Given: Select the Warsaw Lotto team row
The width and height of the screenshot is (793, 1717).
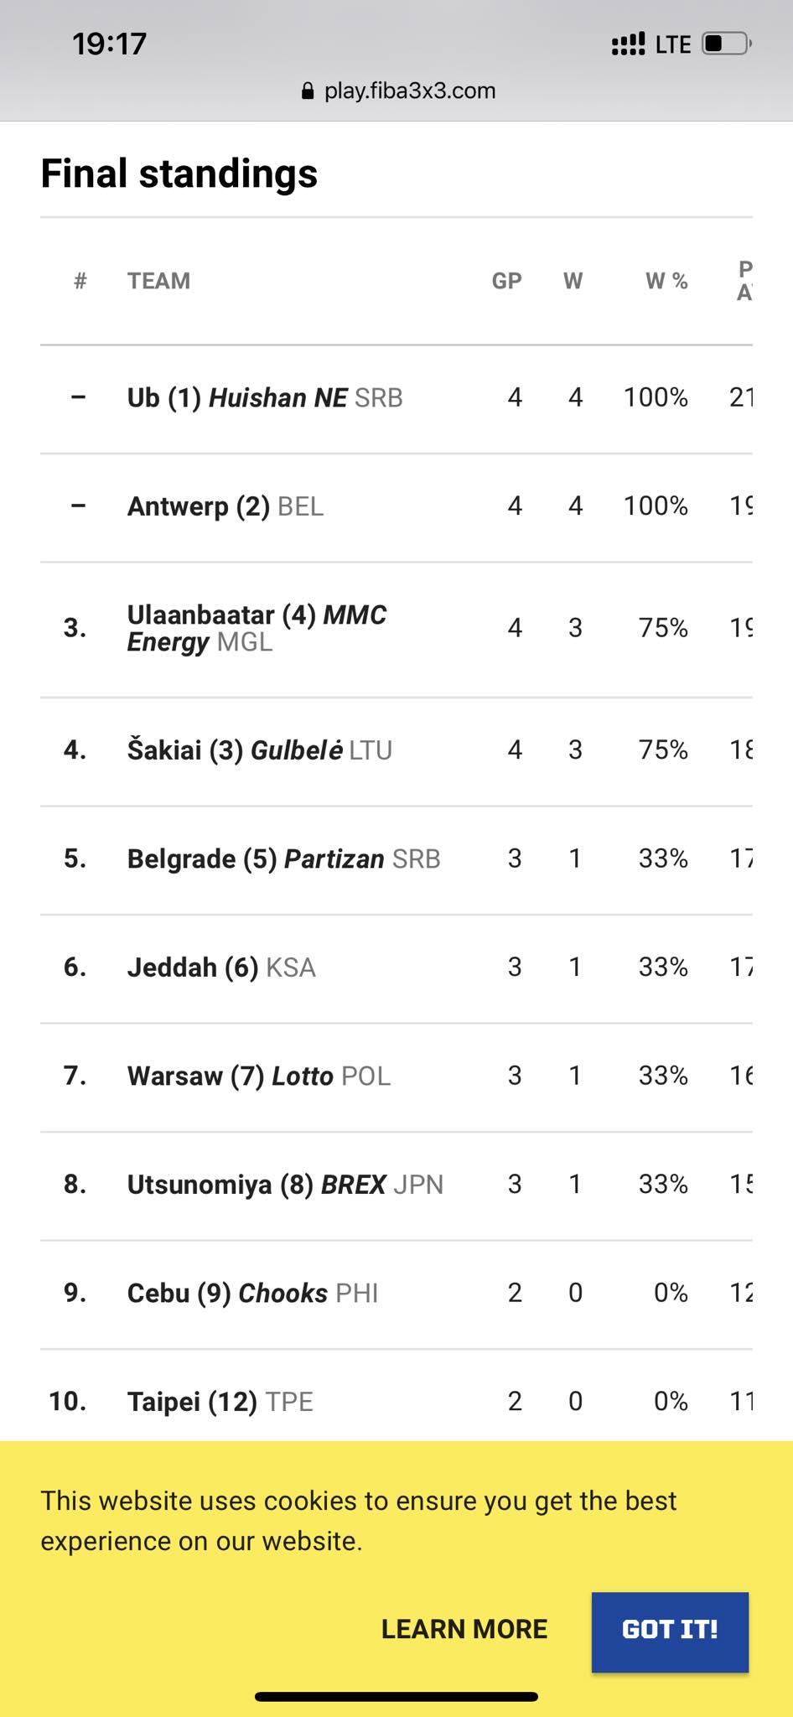Looking at the screenshot, I should tap(258, 1076).
